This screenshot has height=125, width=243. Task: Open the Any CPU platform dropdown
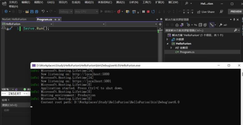[x=86, y=12]
